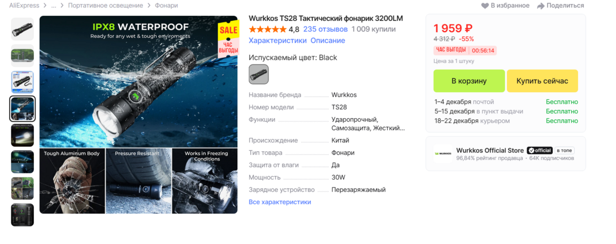
Task: Click the official verified badge
Action: [540, 150]
